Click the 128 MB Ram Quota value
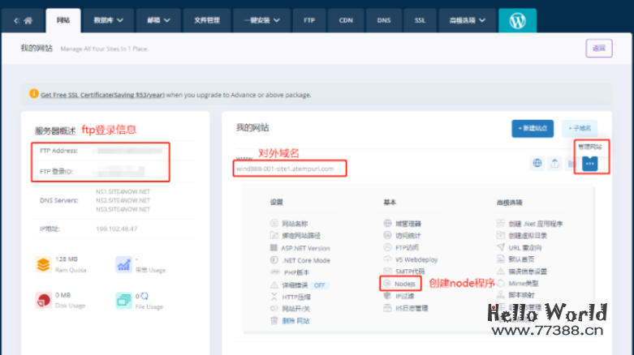 pos(67,259)
